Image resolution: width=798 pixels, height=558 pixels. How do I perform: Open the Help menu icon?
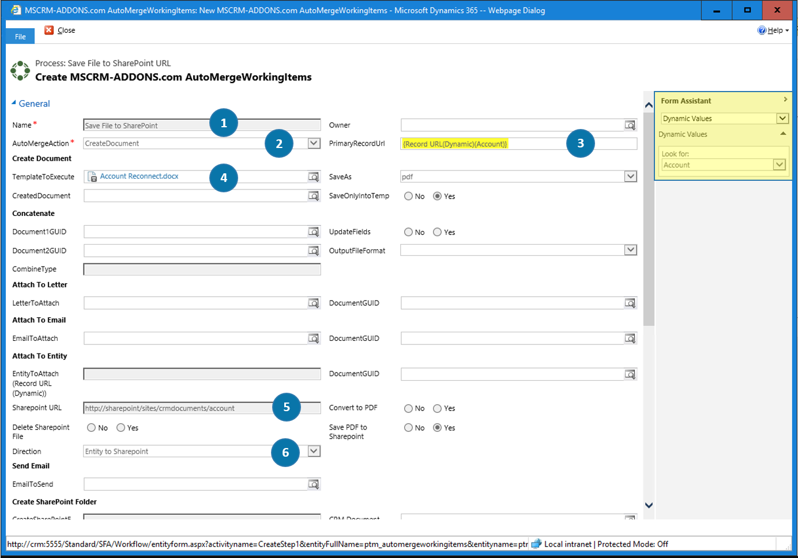click(x=762, y=31)
